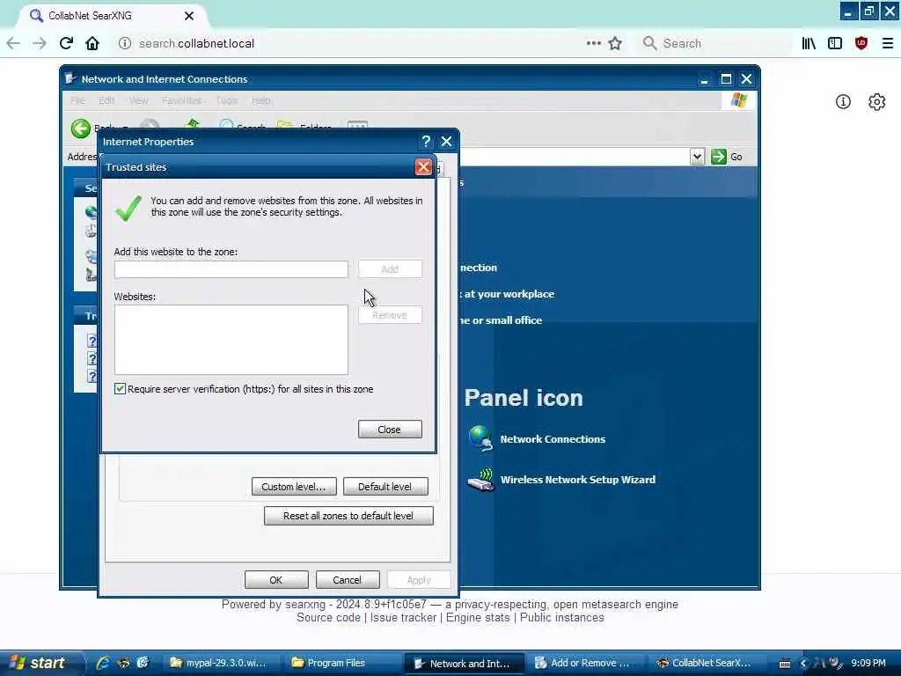The height and width of the screenshot is (676, 901).
Task: Open the View menu in Network window
Action: pos(138,100)
